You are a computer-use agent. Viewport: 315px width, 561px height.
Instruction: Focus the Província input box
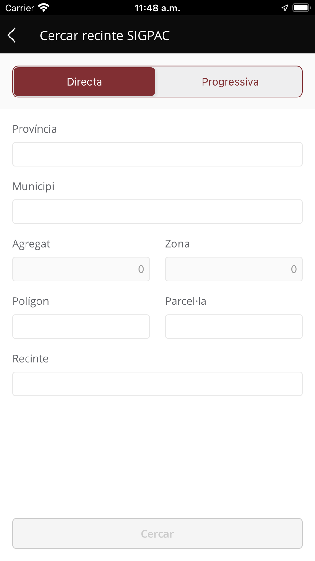point(157,154)
